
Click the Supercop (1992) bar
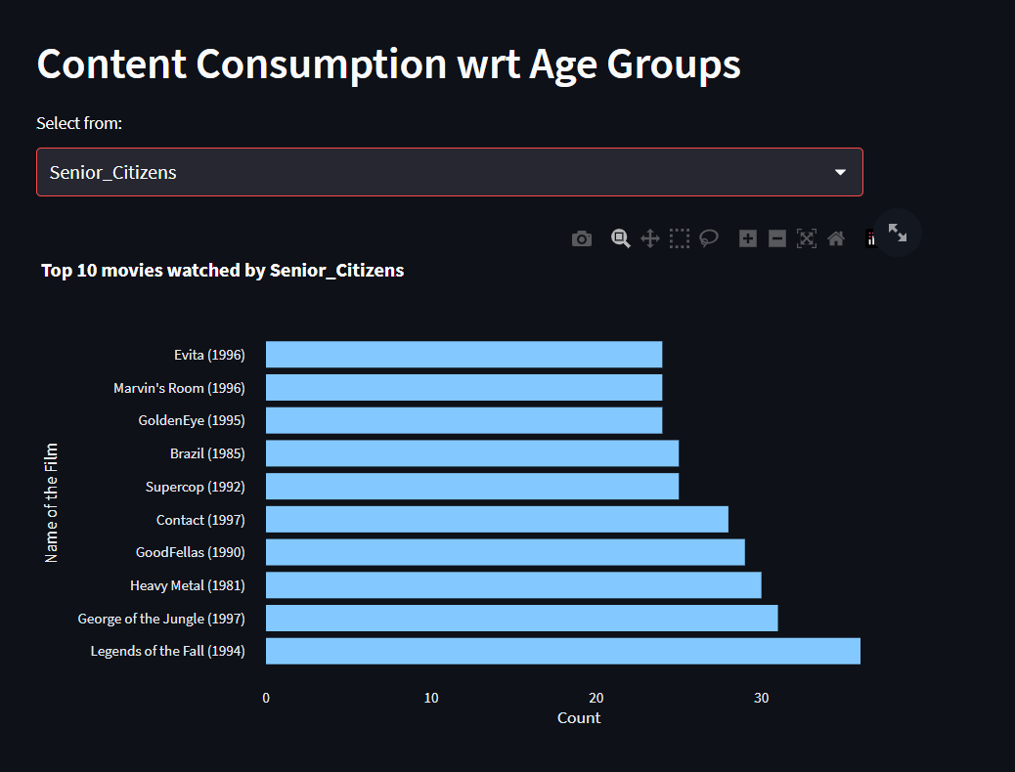[472, 487]
